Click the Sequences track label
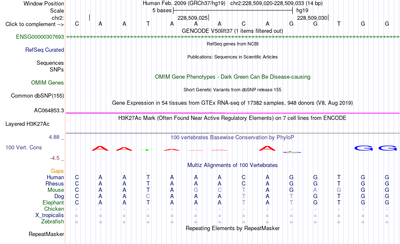The width and height of the screenshot is (400, 244). (50, 63)
